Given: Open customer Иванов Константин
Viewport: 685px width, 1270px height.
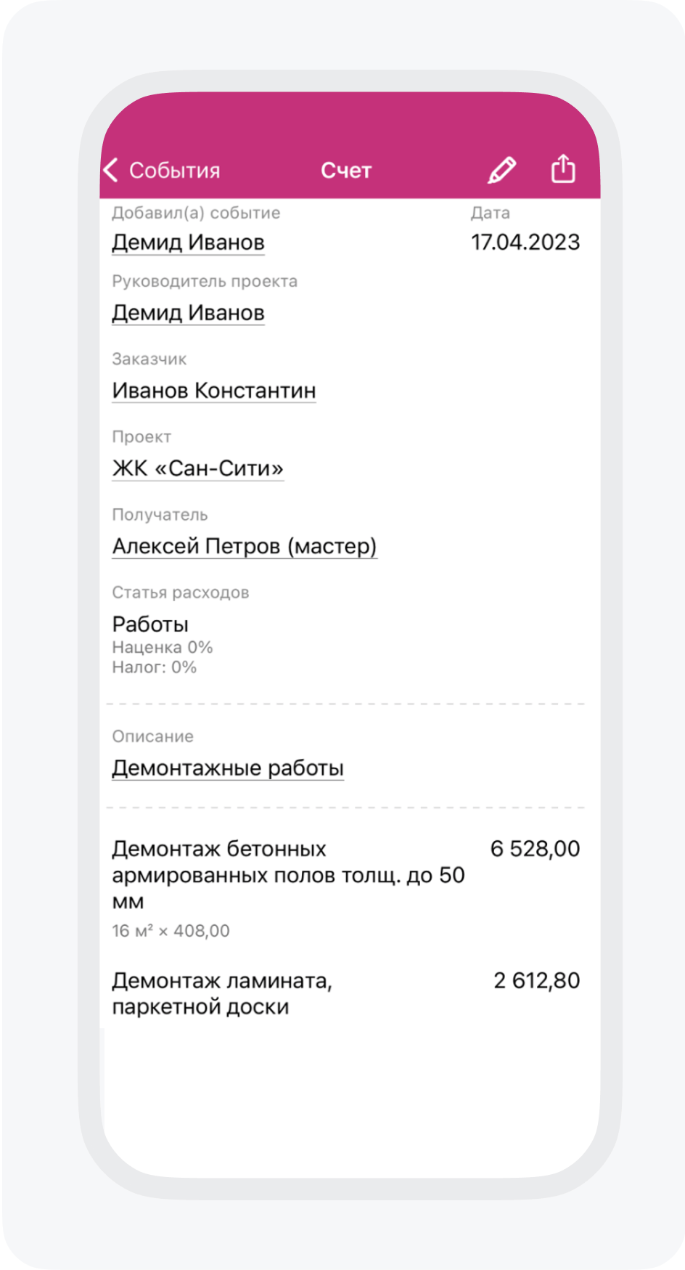Looking at the screenshot, I should [x=214, y=391].
